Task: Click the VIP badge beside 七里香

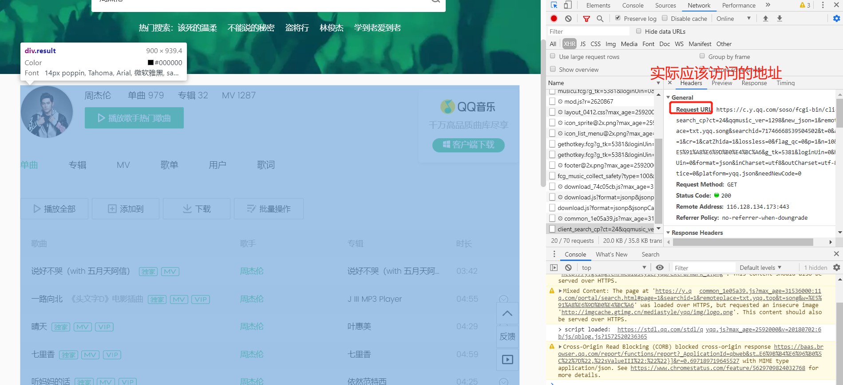Action: click(112, 355)
